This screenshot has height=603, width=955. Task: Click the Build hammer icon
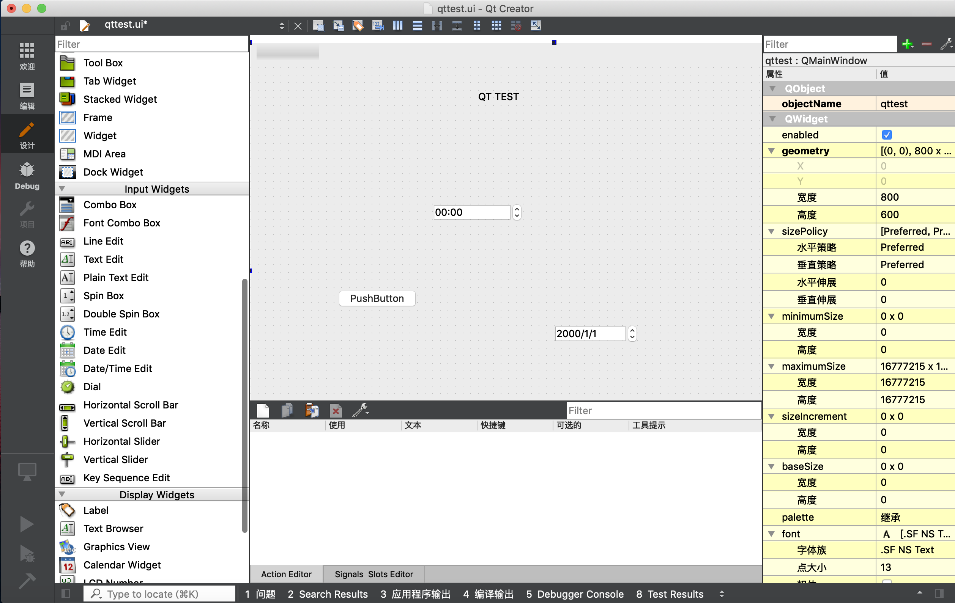pos(27,581)
